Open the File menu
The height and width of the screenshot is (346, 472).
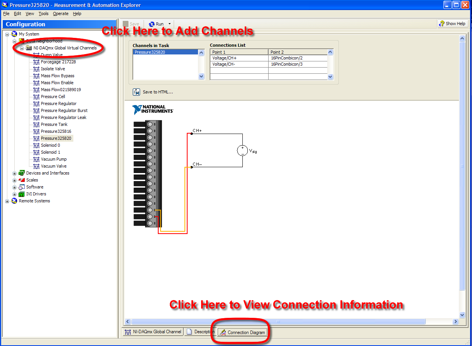click(x=6, y=14)
